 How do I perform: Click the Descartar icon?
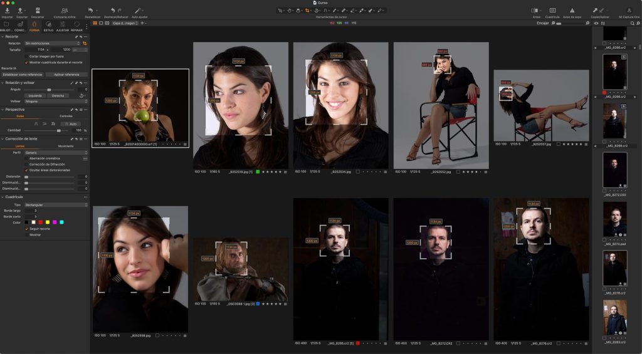38,10
